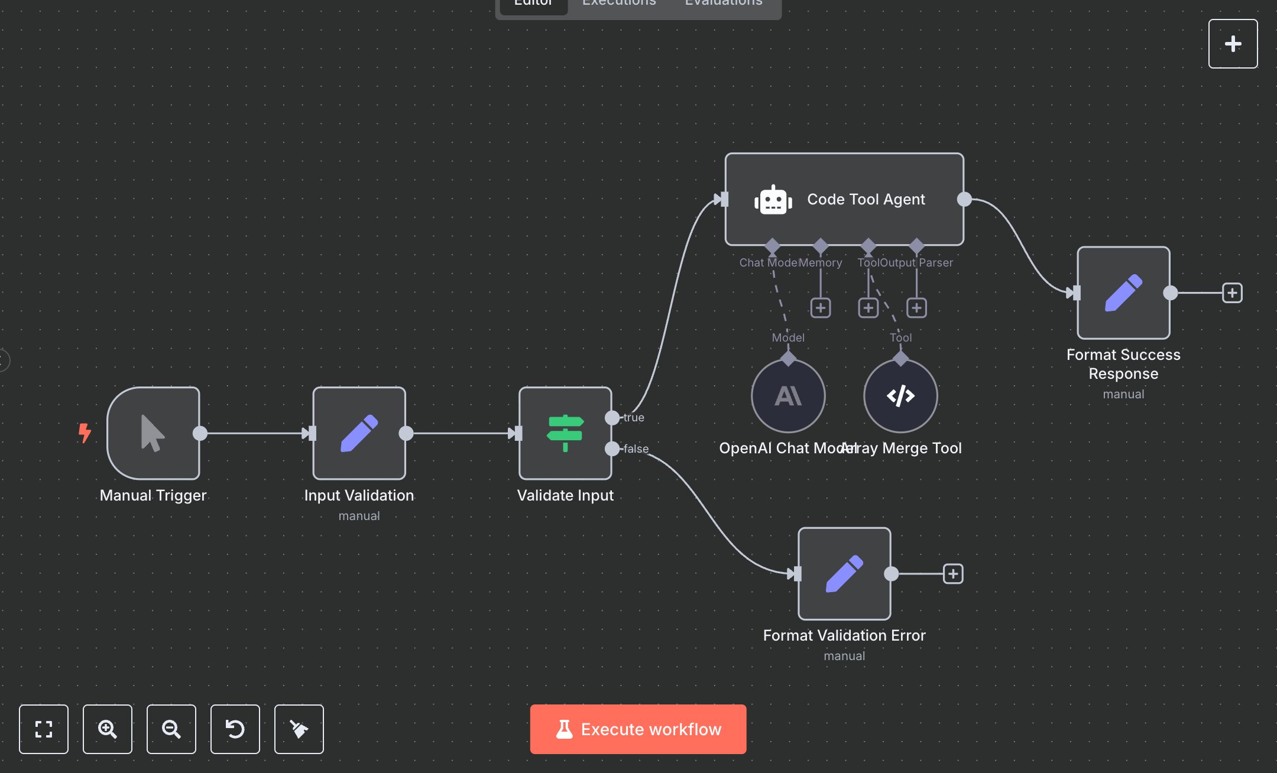Select the OpenAI Chat Model node
This screenshot has width=1277, height=773.
click(x=787, y=396)
